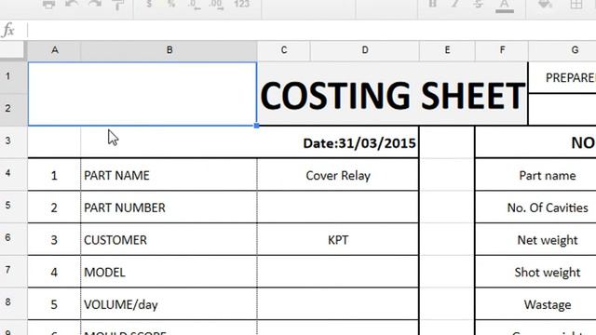Click the "Net weight" cell
The image size is (596, 335).
point(536,240)
